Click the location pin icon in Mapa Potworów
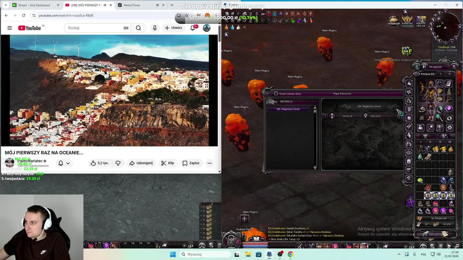The image size is (463, 260). (x=365, y=116)
